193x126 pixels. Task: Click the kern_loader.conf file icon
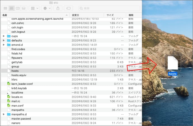[9, 84]
